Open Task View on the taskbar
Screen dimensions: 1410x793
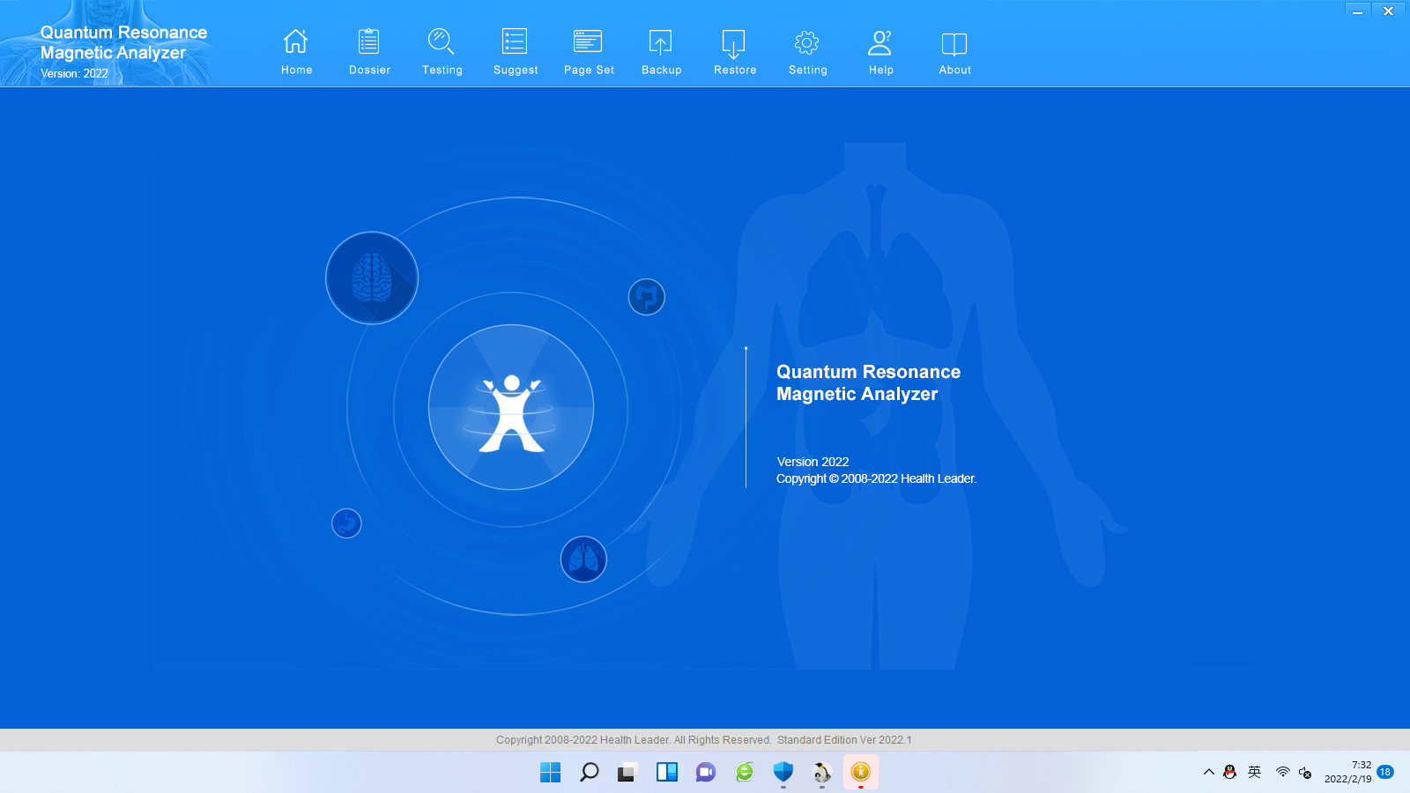click(627, 773)
